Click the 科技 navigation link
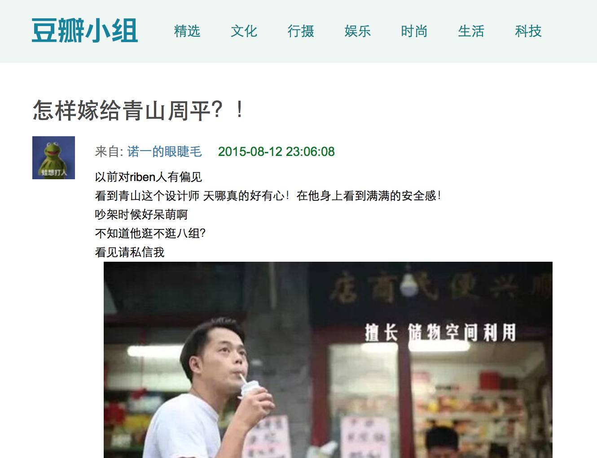This screenshot has width=597, height=458. click(x=528, y=31)
